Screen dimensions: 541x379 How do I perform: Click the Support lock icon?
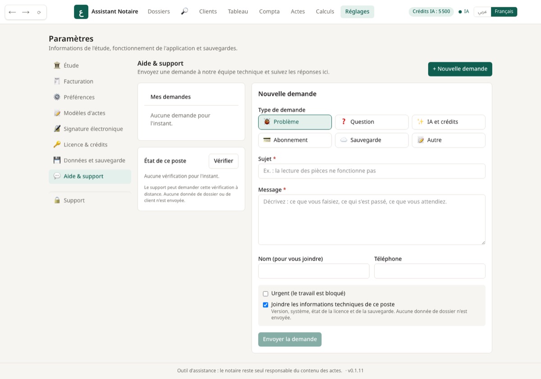pyautogui.click(x=57, y=200)
